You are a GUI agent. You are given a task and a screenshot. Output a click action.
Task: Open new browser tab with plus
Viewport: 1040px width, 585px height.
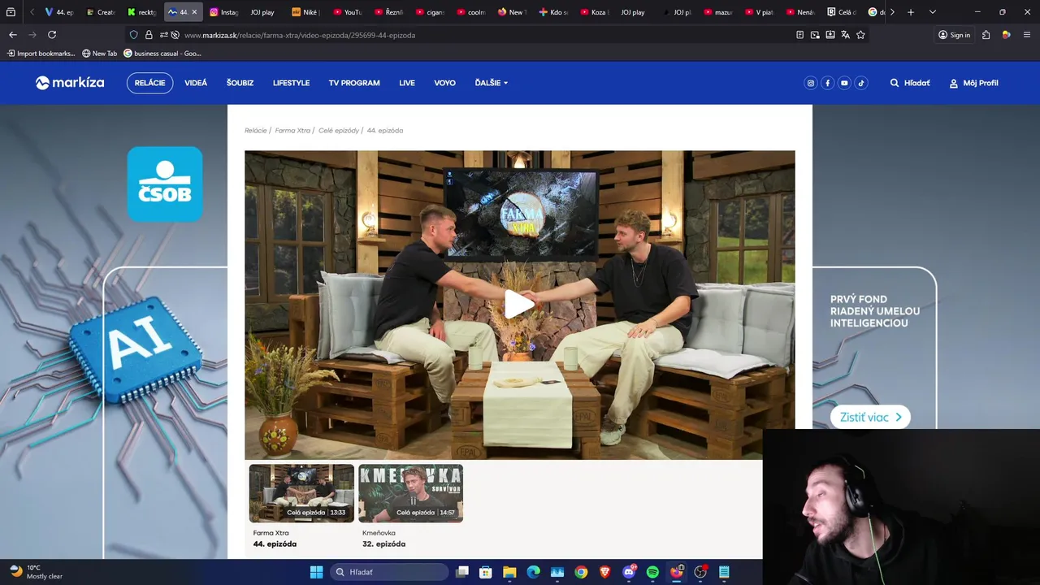[911, 12]
